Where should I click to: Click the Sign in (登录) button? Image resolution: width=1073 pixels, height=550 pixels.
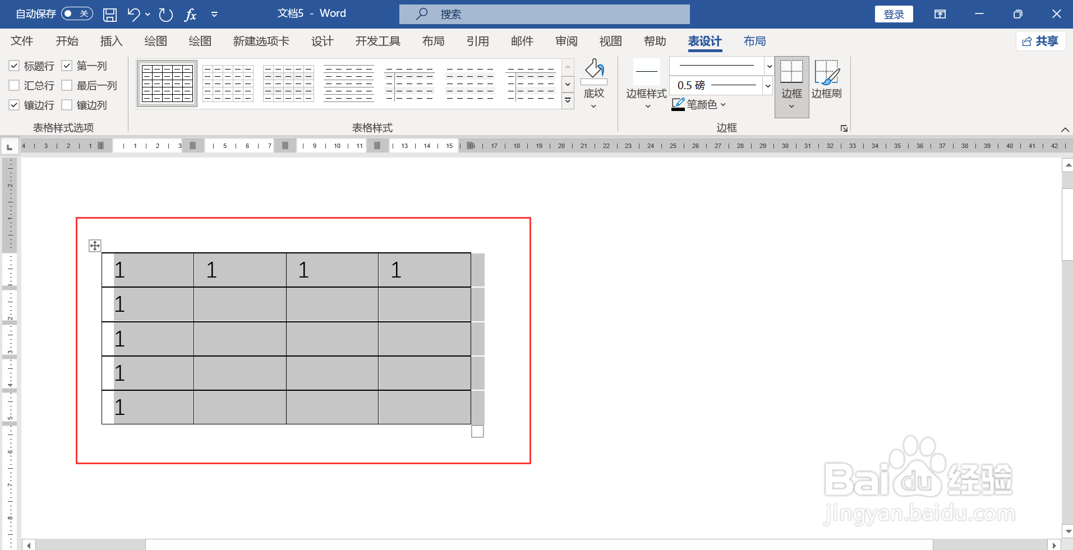pyautogui.click(x=894, y=14)
